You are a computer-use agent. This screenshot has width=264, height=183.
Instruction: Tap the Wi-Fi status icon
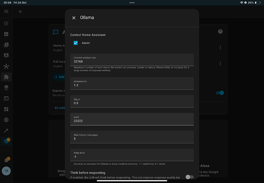241,3
